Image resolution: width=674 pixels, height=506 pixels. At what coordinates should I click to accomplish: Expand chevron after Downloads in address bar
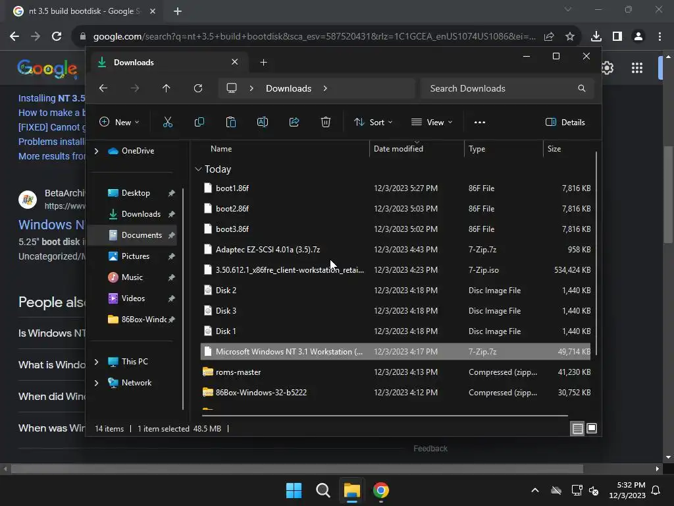325,88
